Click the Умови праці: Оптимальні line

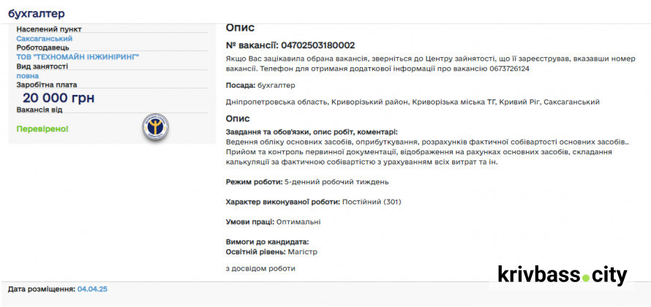pos(273,221)
